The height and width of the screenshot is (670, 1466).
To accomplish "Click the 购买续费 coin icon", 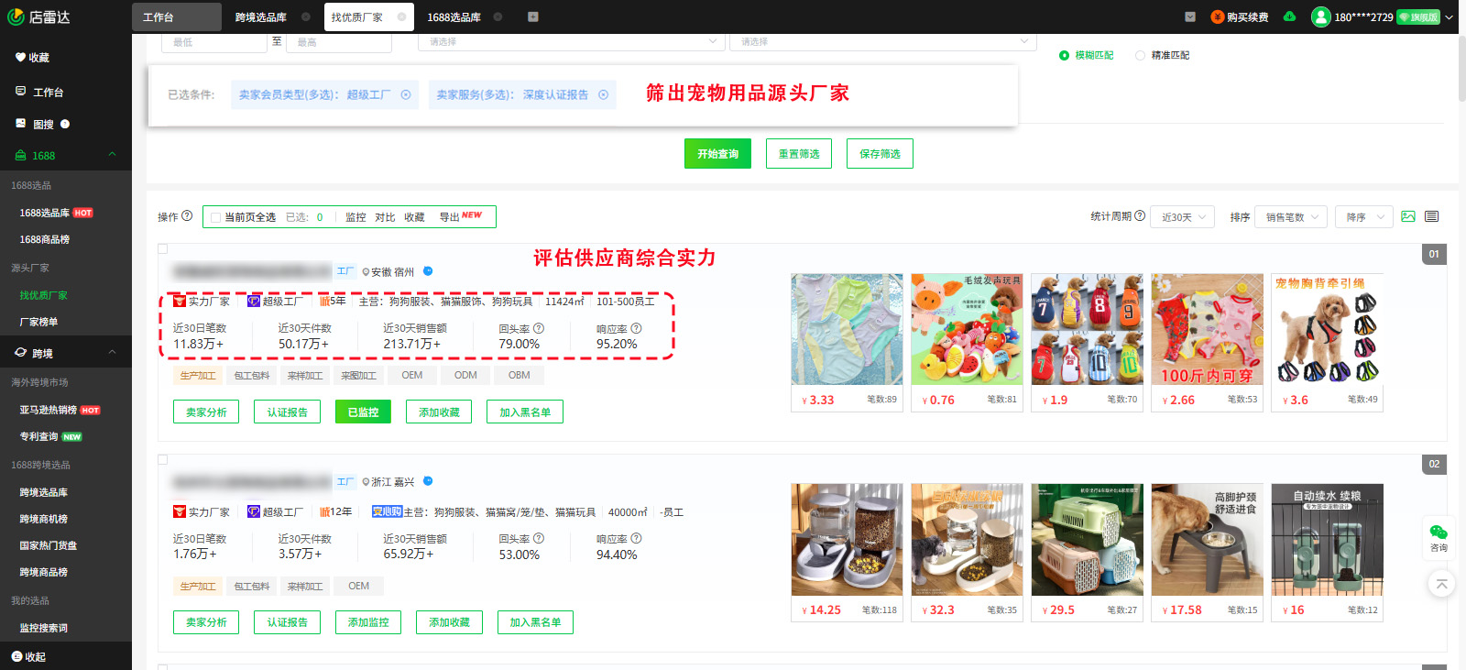I will [x=1218, y=16].
